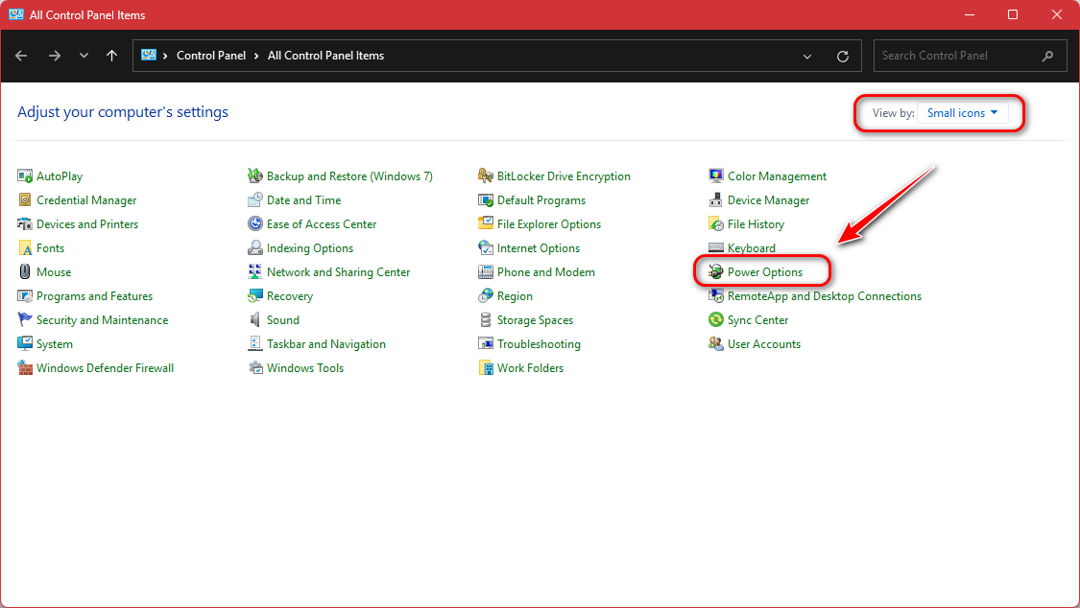Open the User Accounts link

pyautogui.click(x=763, y=344)
